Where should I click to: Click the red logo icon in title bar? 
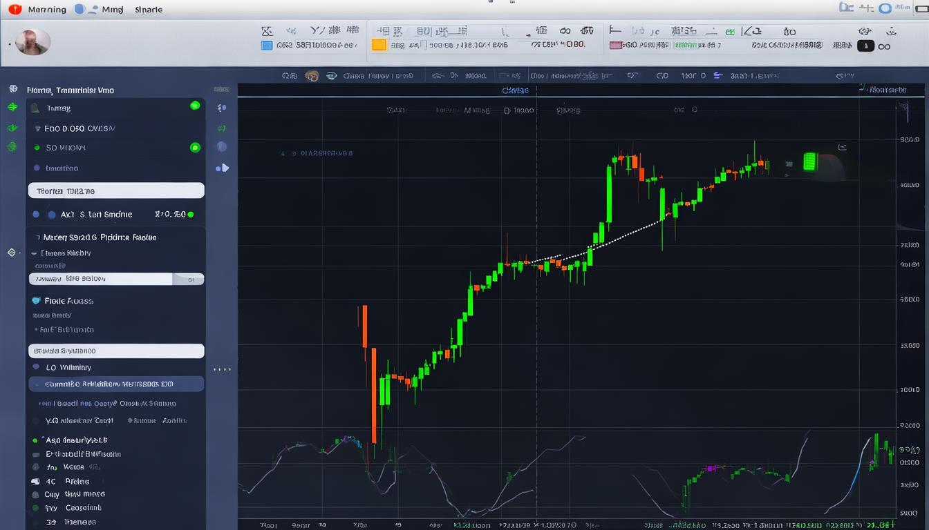point(15,10)
